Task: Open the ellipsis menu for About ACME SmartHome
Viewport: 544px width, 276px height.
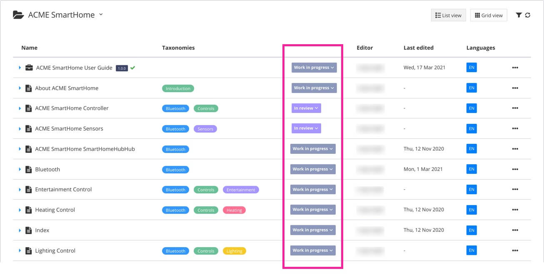Action: click(x=515, y=88)
